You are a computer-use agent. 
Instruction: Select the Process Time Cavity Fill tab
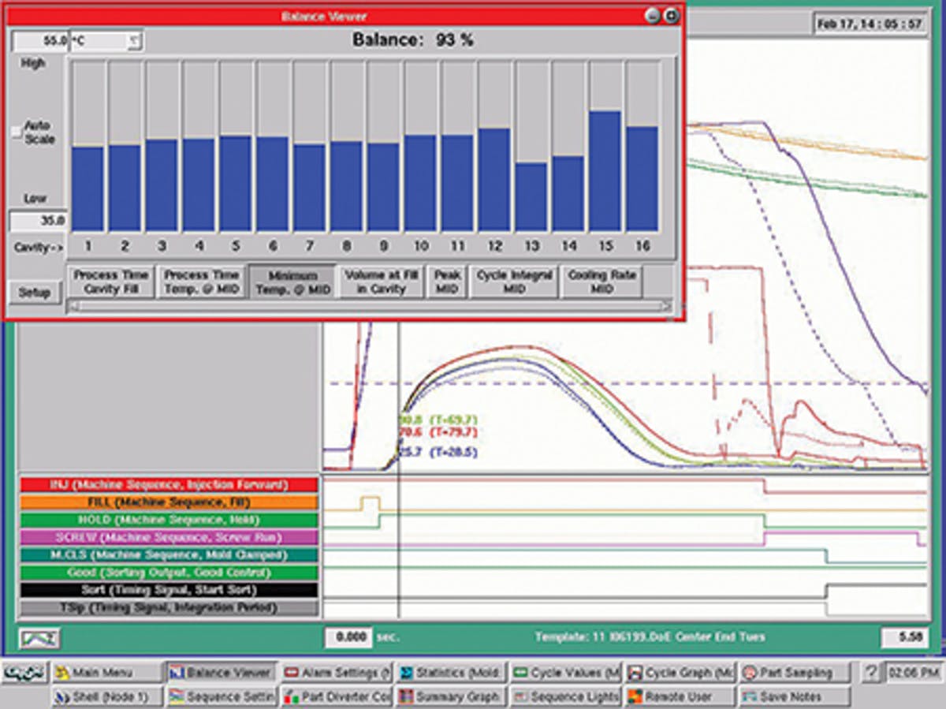[111, 282]
